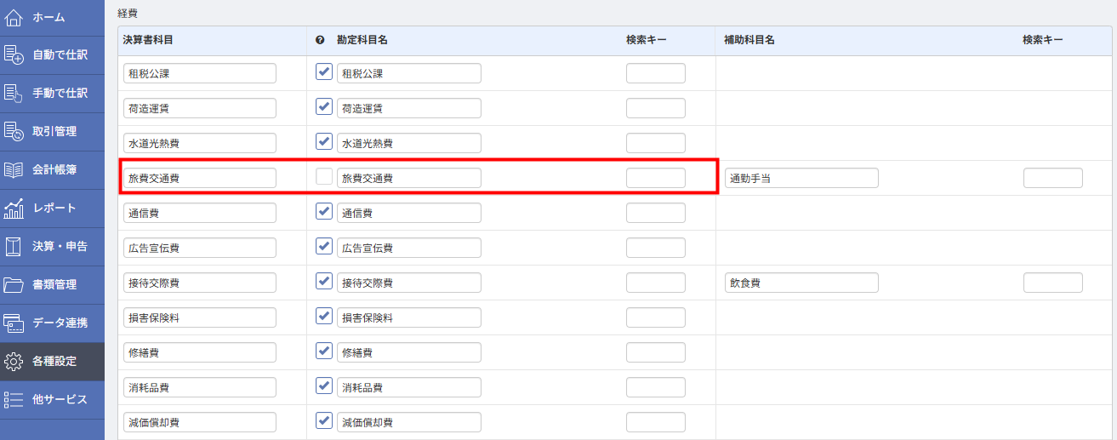The height and width of the screenshot is (440, 1117).
Task: Click the search key field for 荷造運賃
Action: [655, 108]
